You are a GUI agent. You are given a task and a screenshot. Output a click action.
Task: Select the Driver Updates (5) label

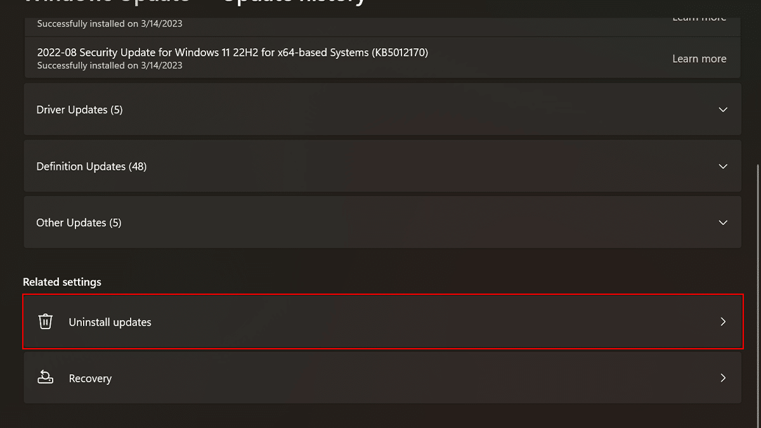click(79, 110)
